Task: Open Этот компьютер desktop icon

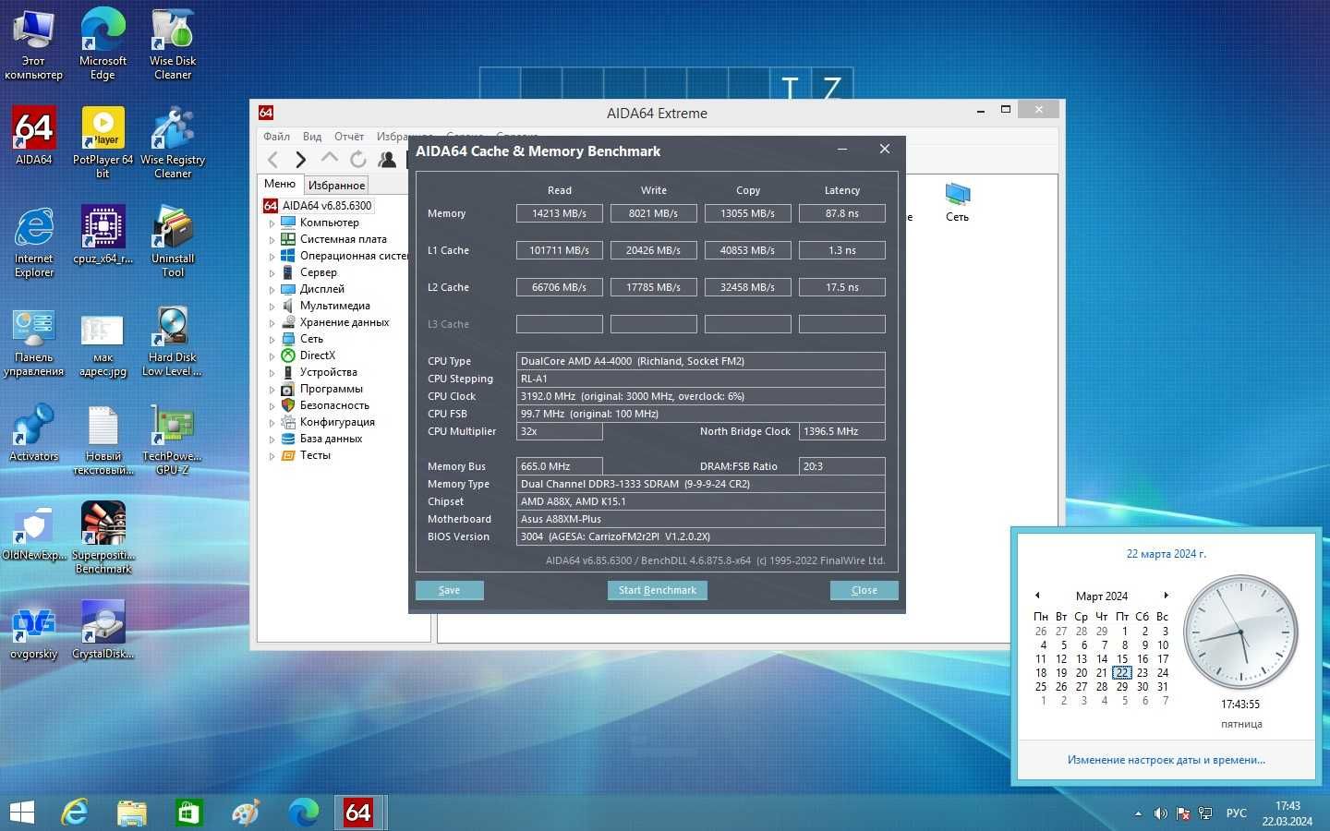Action: (34, 44)
